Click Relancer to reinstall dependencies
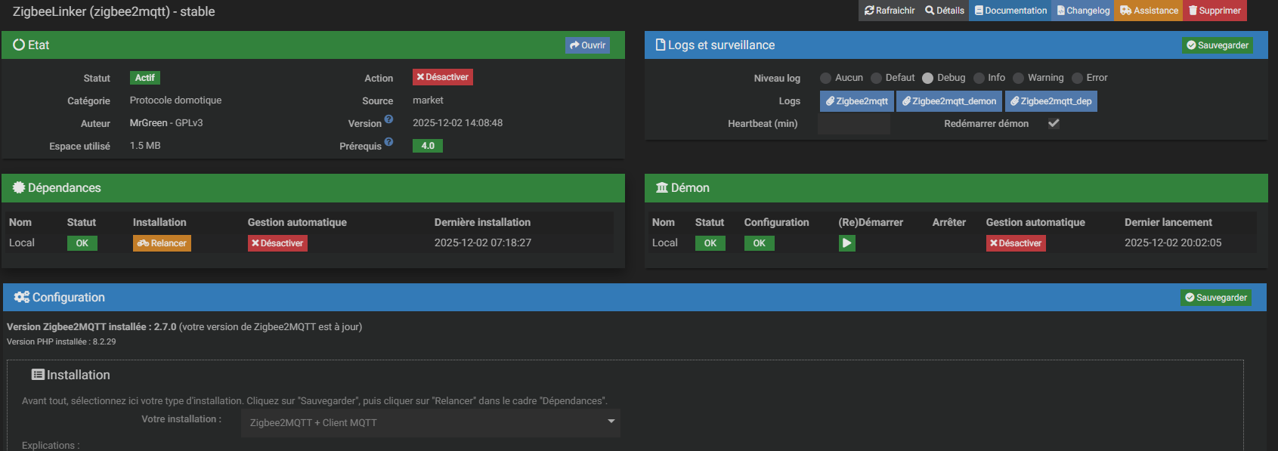 162,243
